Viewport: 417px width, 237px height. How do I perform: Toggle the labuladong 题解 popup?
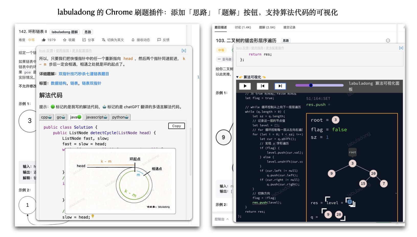coord(65,32)
